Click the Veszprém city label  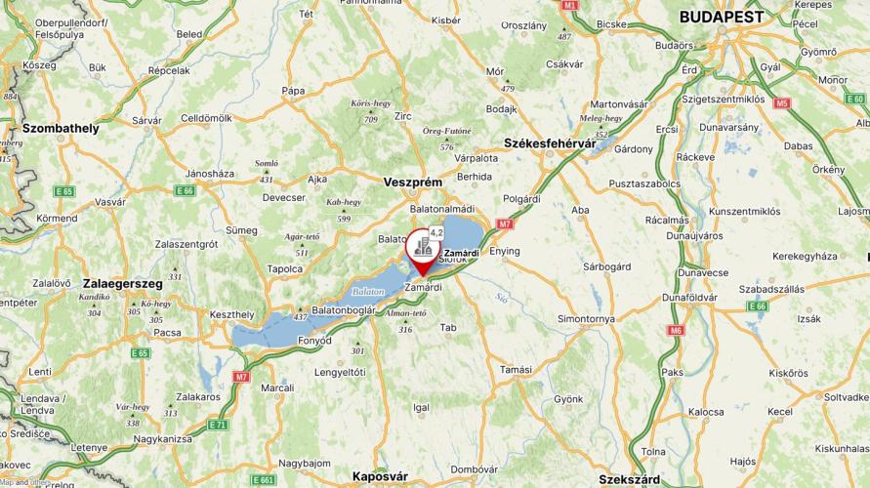tap(413, 183)
